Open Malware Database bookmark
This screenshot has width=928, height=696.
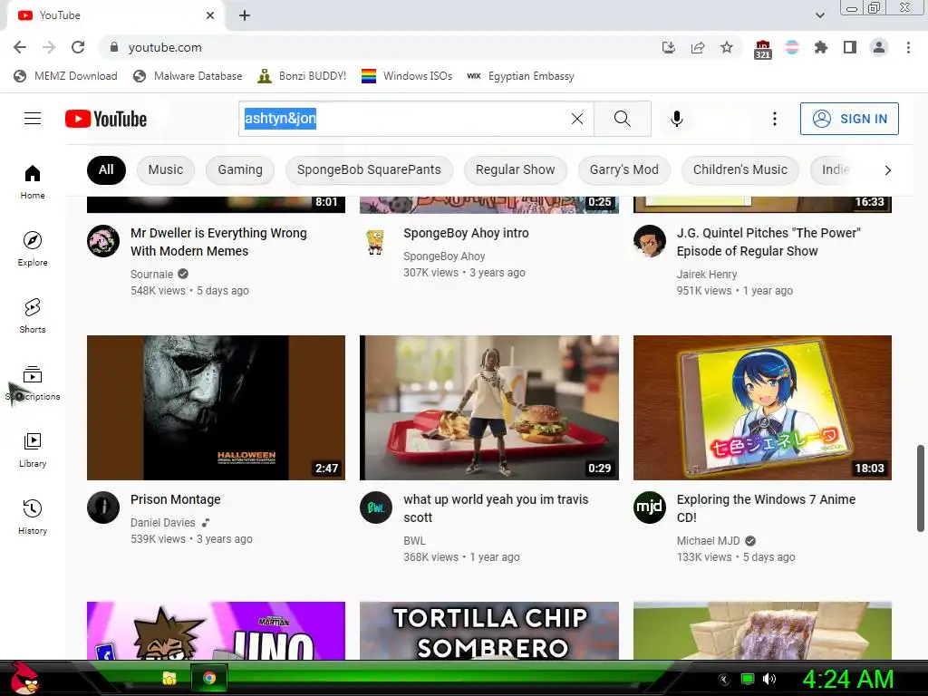point(188,76)
